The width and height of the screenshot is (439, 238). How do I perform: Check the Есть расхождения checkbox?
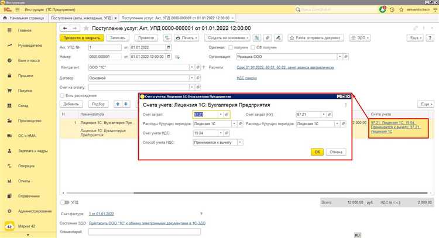pyautogui.click(x=62, y=96)
